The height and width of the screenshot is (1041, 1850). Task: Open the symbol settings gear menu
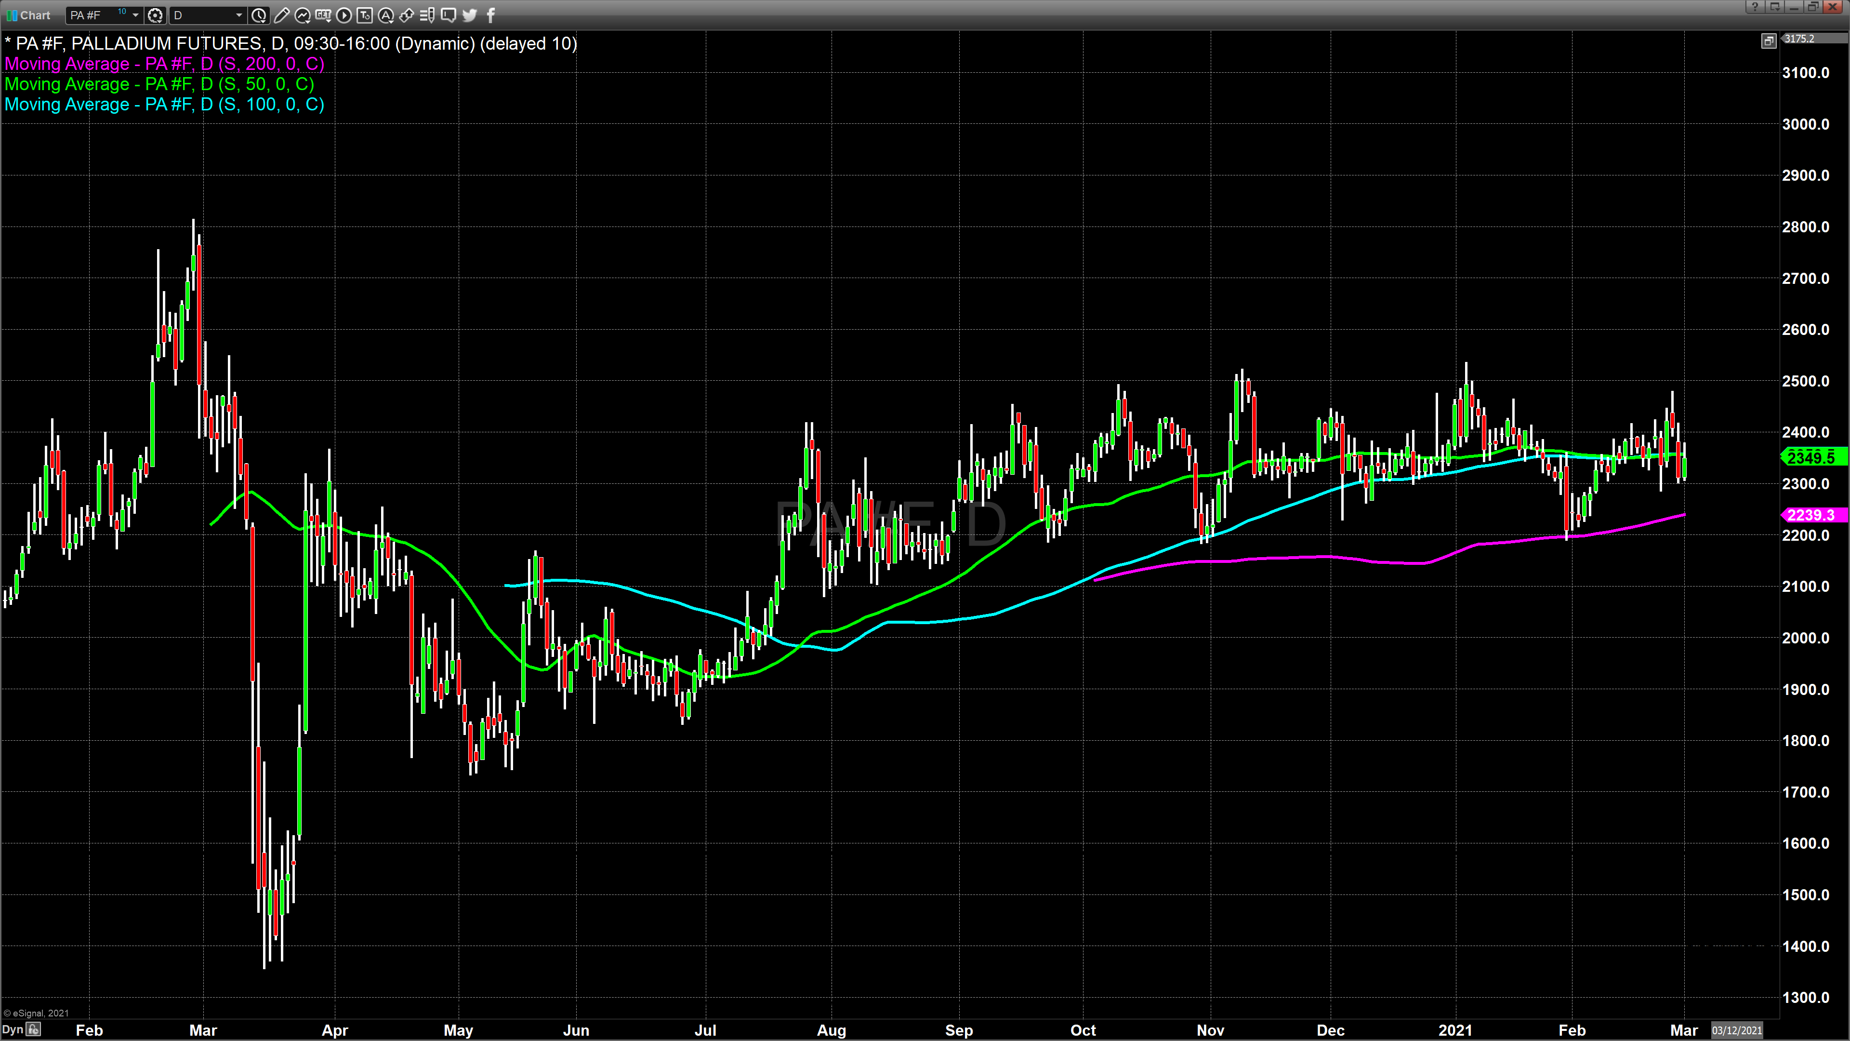[x=154, y=15]
